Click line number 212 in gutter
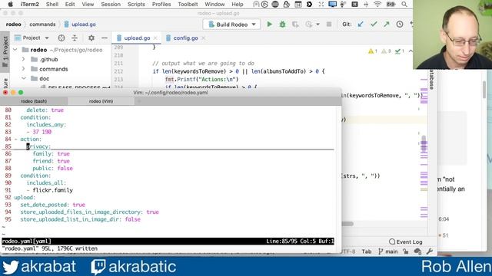 tap(118, 71)
